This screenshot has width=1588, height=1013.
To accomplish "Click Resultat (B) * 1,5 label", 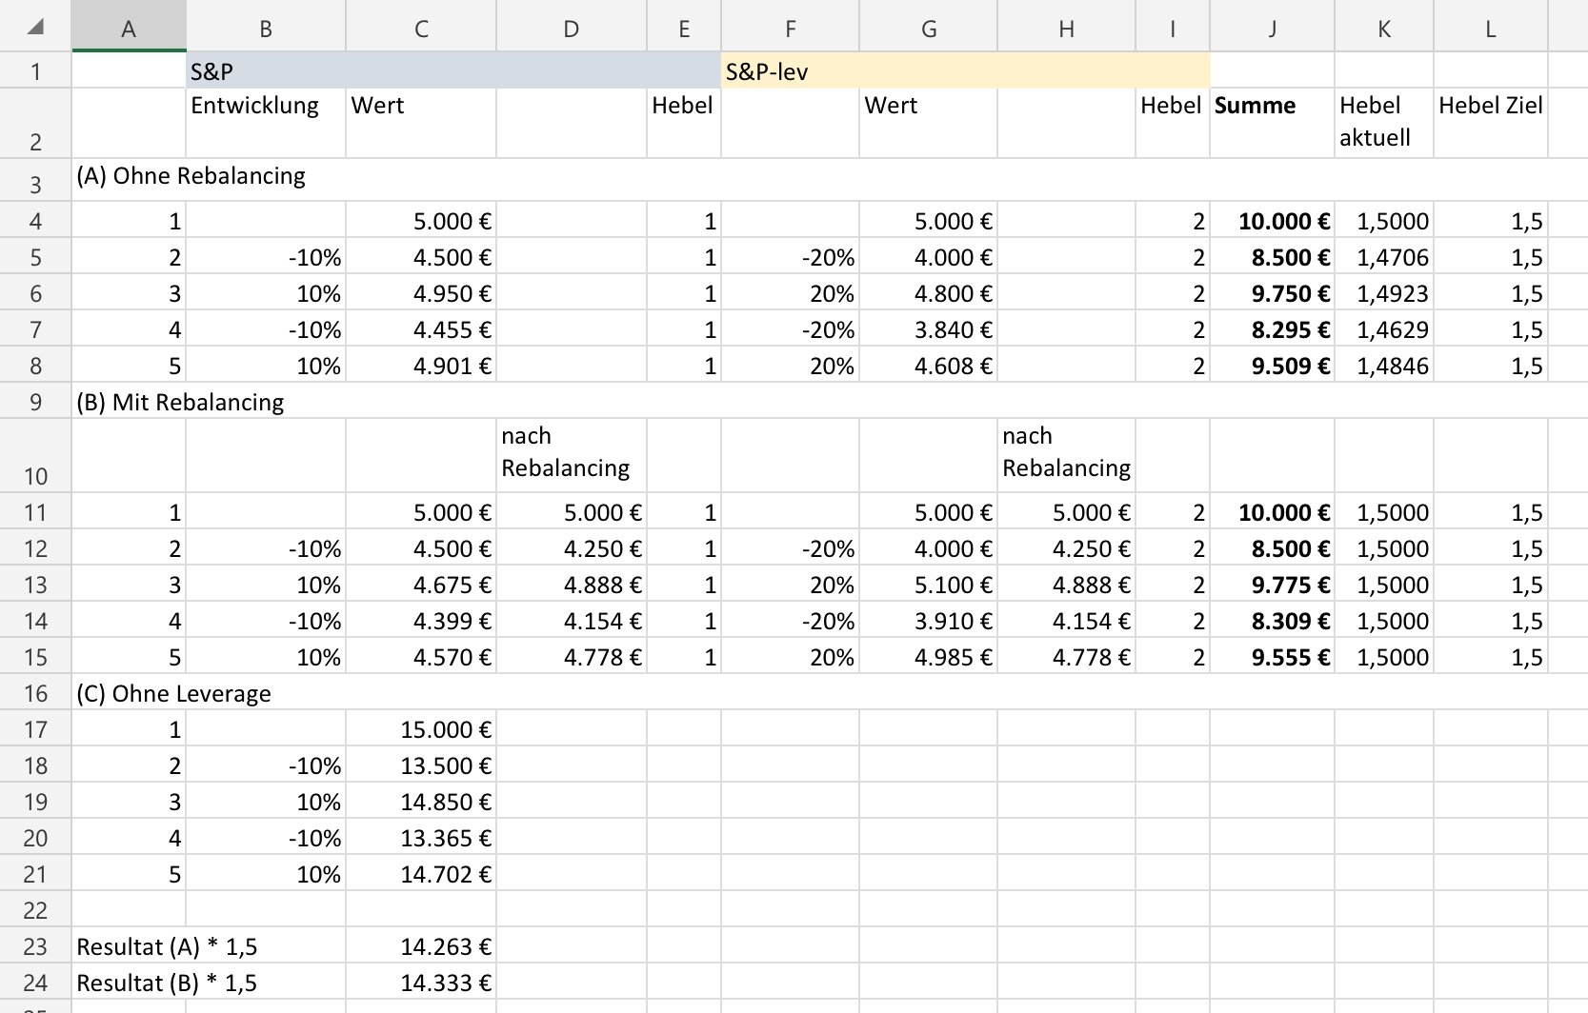I will [x=167, y=983].
